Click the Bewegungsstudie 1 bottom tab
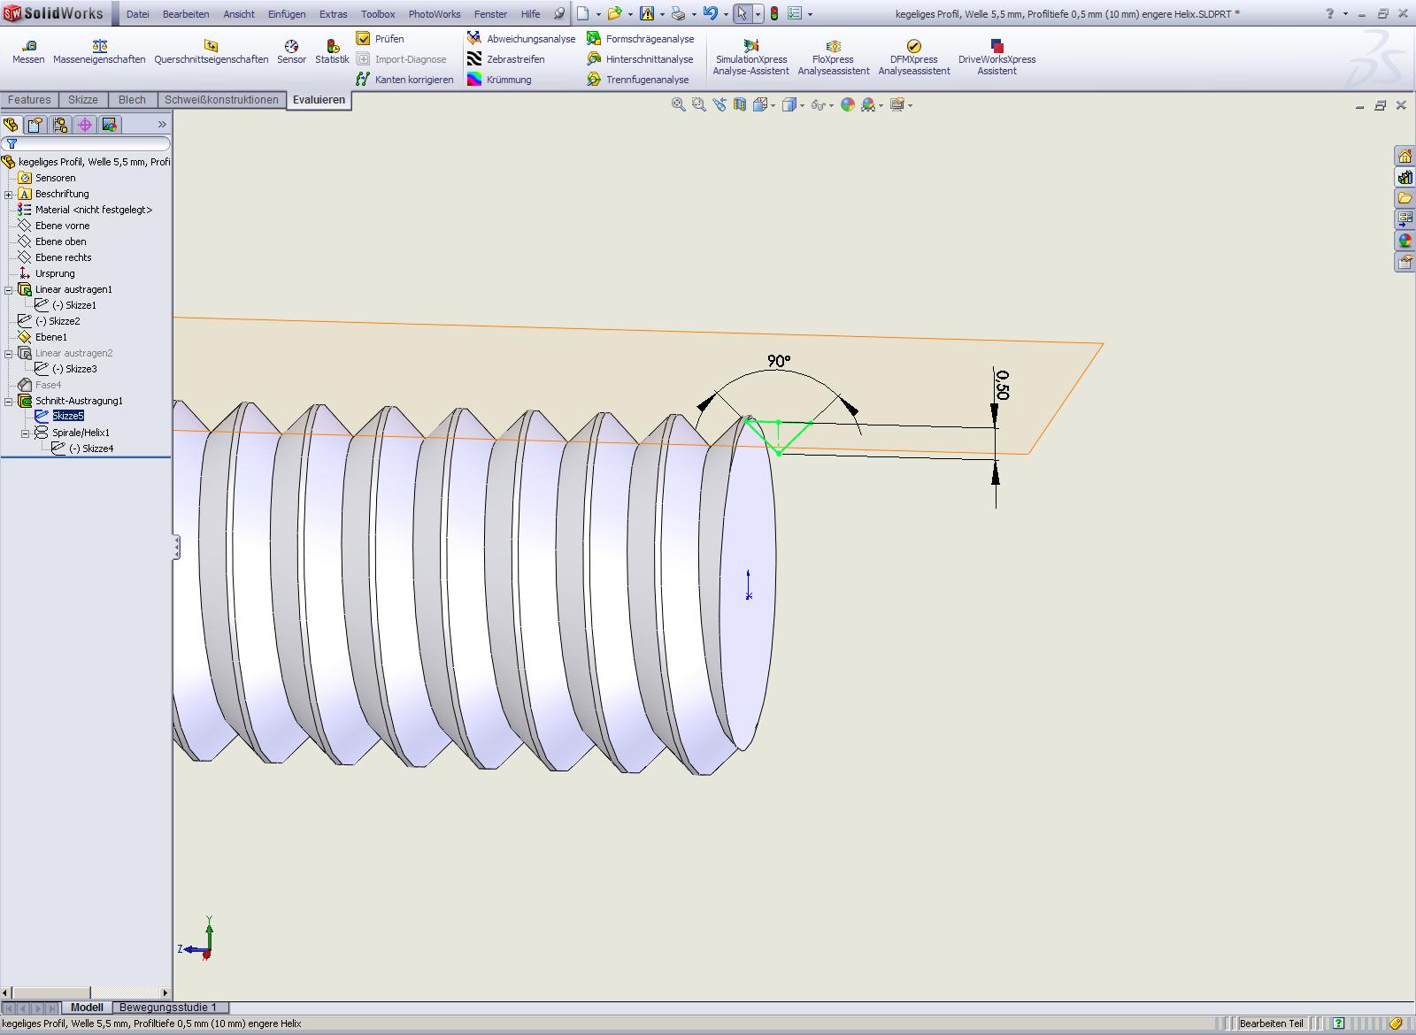The height and width of the screenshot is (1035, 1416). (167, 1008)
